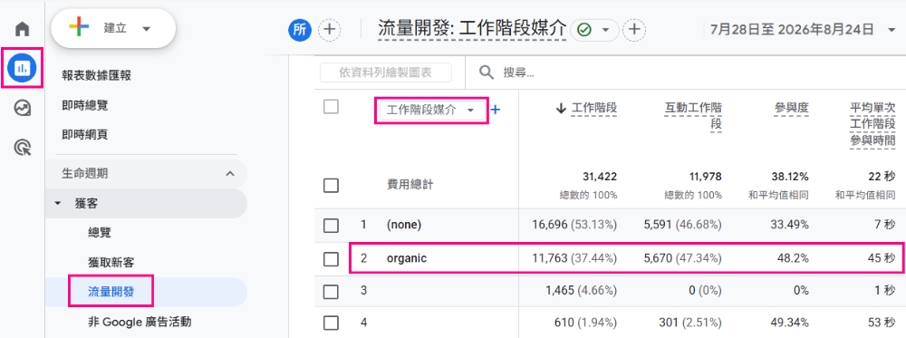Click the 48.2% engagement rate value
The image size is (906, 338).
click(x=793, y=259)
